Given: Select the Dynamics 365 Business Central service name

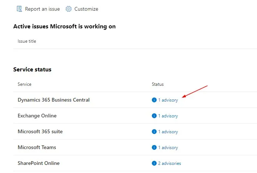Looking at the screenshot, I should 54,100.
